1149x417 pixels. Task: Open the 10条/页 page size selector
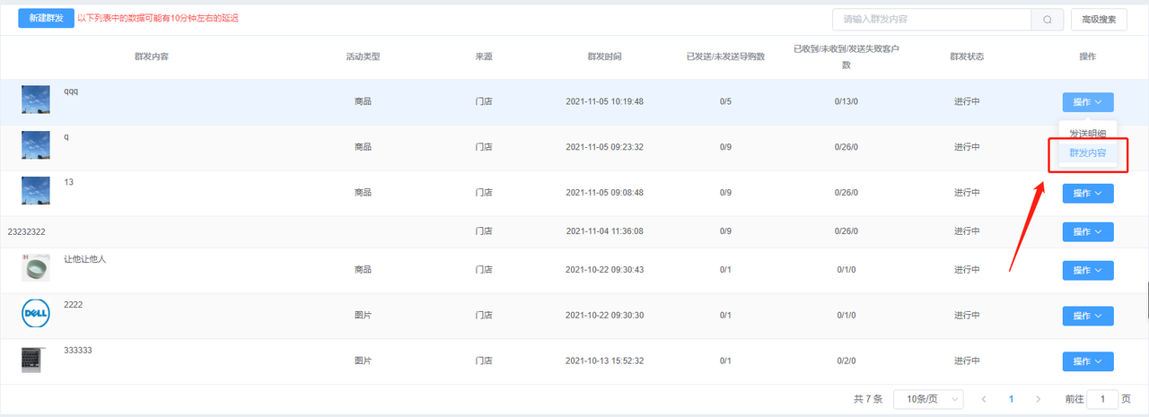pyautogui.click(x=928, y=398)
